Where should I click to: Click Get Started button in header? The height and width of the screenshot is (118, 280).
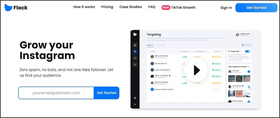(x=256, y=8)
